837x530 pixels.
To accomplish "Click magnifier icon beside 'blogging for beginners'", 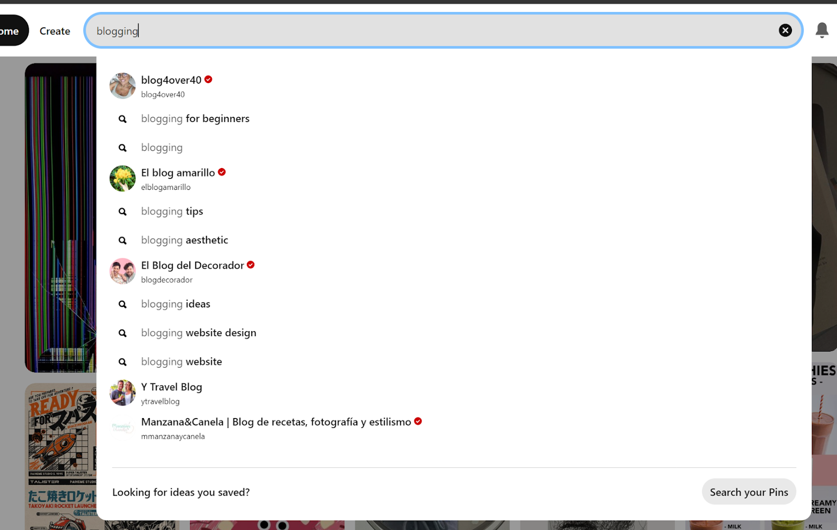I will click(122, 119).
